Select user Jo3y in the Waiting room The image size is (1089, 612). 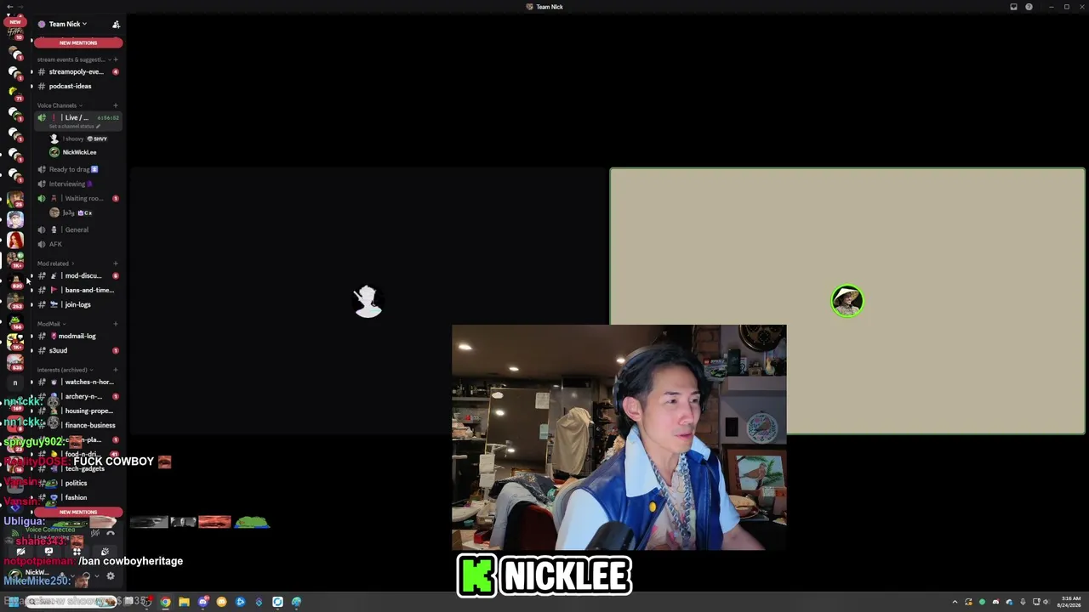point(79,212)
